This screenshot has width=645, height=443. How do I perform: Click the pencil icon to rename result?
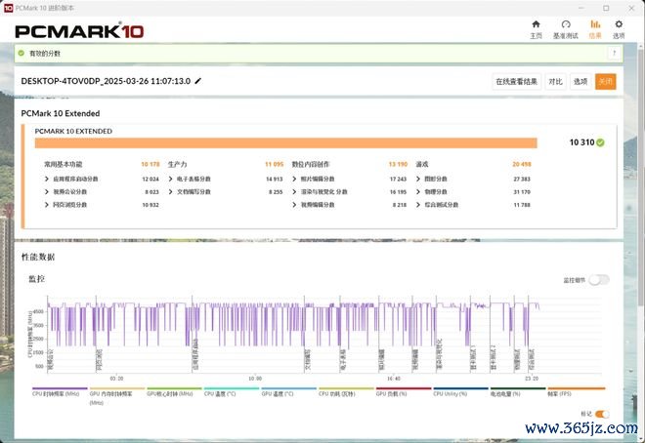click(197, 81)
